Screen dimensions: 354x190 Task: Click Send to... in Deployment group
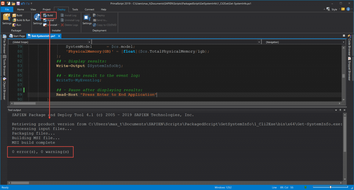point(100,20)
